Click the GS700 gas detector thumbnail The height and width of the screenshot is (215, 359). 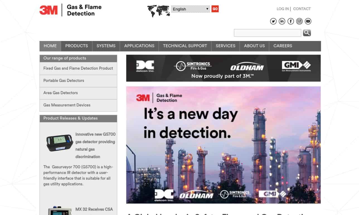coord(59,143)
